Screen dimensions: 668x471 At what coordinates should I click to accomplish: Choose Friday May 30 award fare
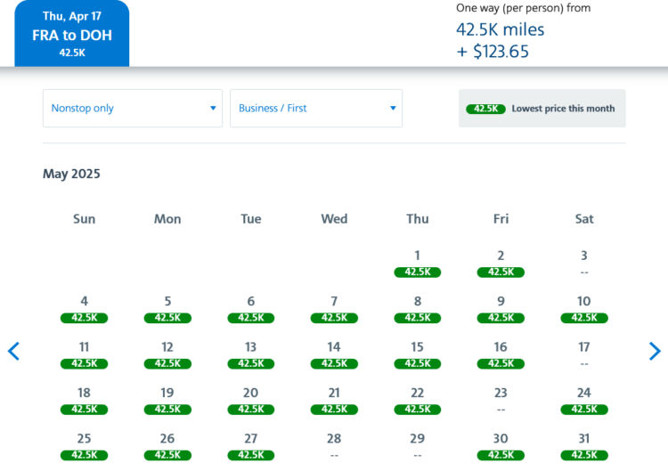[501, 446]
